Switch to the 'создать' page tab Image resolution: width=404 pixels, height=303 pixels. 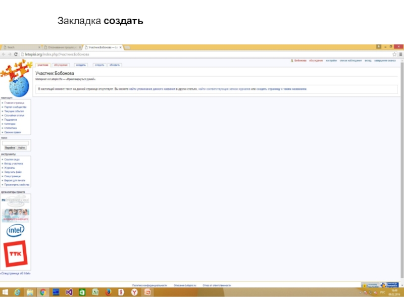pyautogui.click(x=81, y=65)
